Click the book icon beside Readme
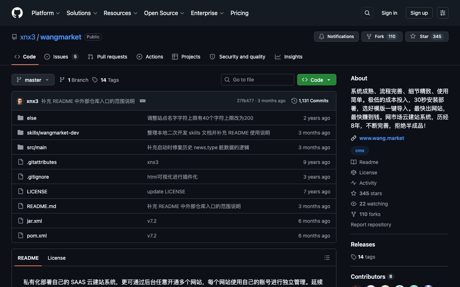460x287 pixels. [354, 162]
